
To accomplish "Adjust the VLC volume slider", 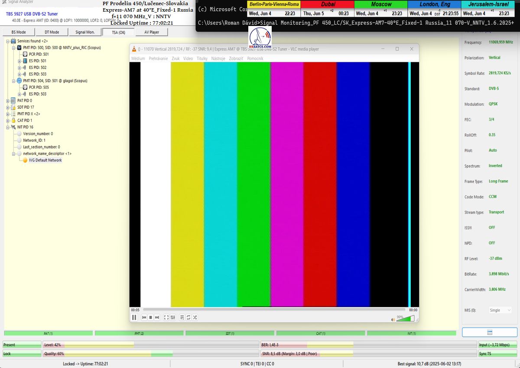I will (x=406, y=319).
